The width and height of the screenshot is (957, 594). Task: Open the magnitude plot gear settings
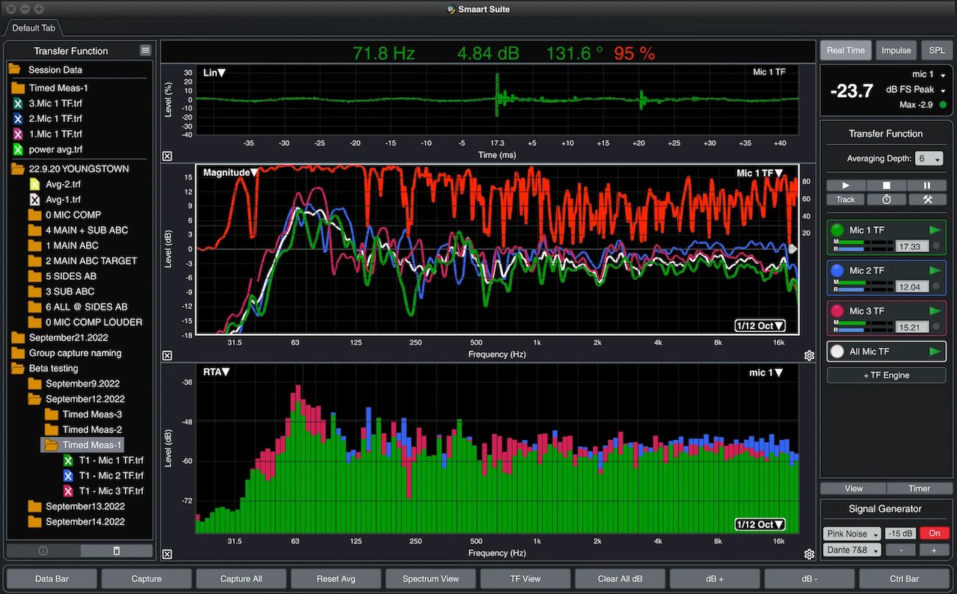809,356
